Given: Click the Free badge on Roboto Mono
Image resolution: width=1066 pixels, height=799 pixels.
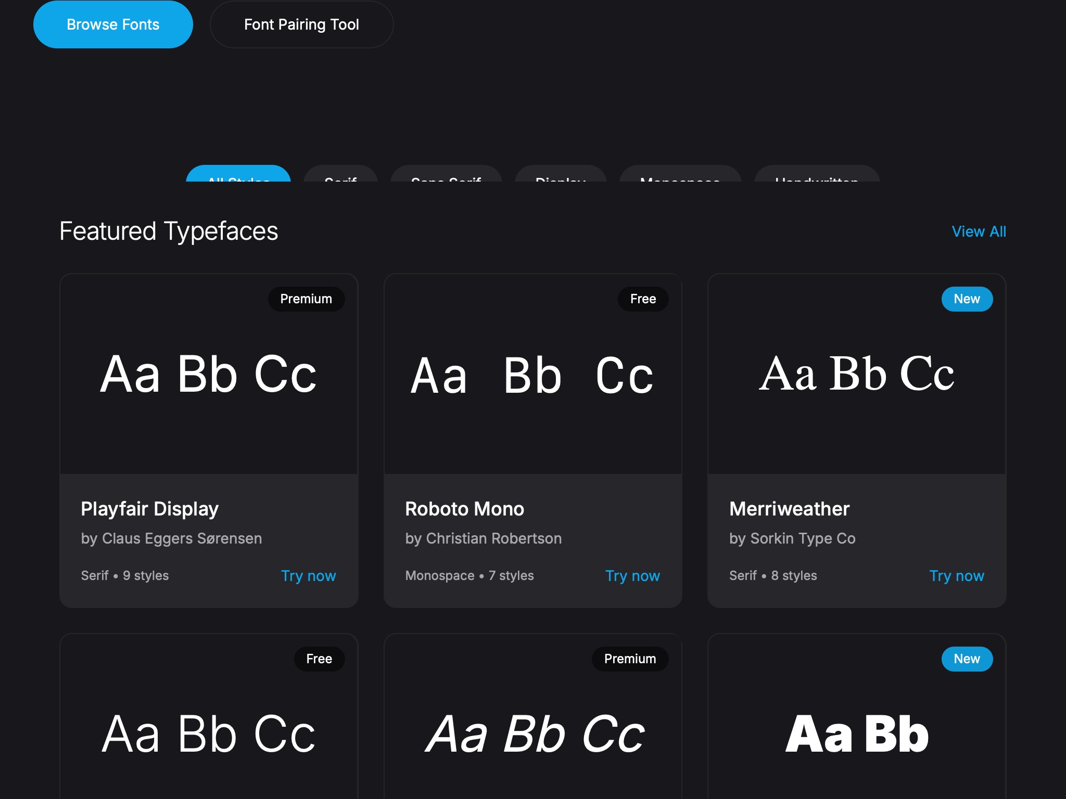Looking at the screenshot, I should tap(643, 299).
